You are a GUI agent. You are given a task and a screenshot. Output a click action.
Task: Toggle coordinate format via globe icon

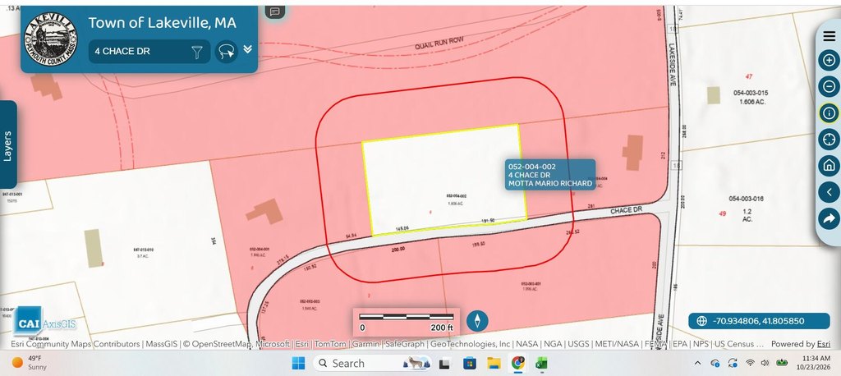701,321
